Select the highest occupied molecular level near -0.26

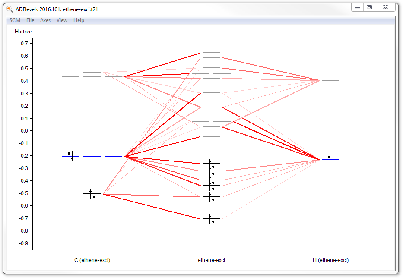(x=211, y=164)
